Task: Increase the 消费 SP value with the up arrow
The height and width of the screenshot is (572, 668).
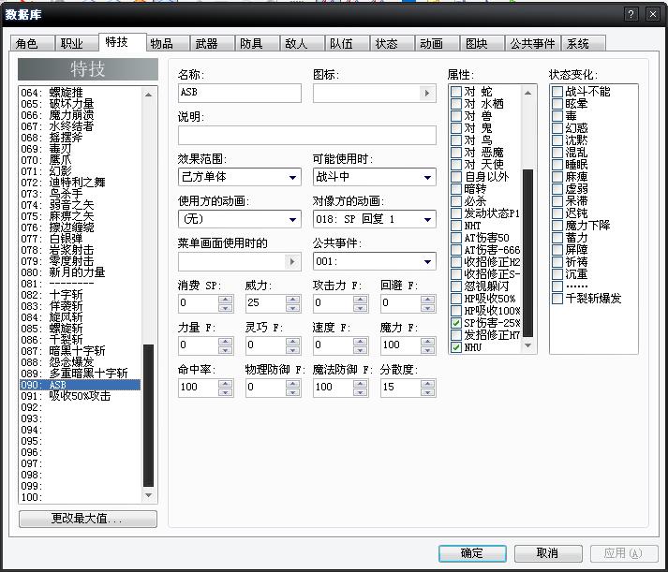Action: click(226, 299)
